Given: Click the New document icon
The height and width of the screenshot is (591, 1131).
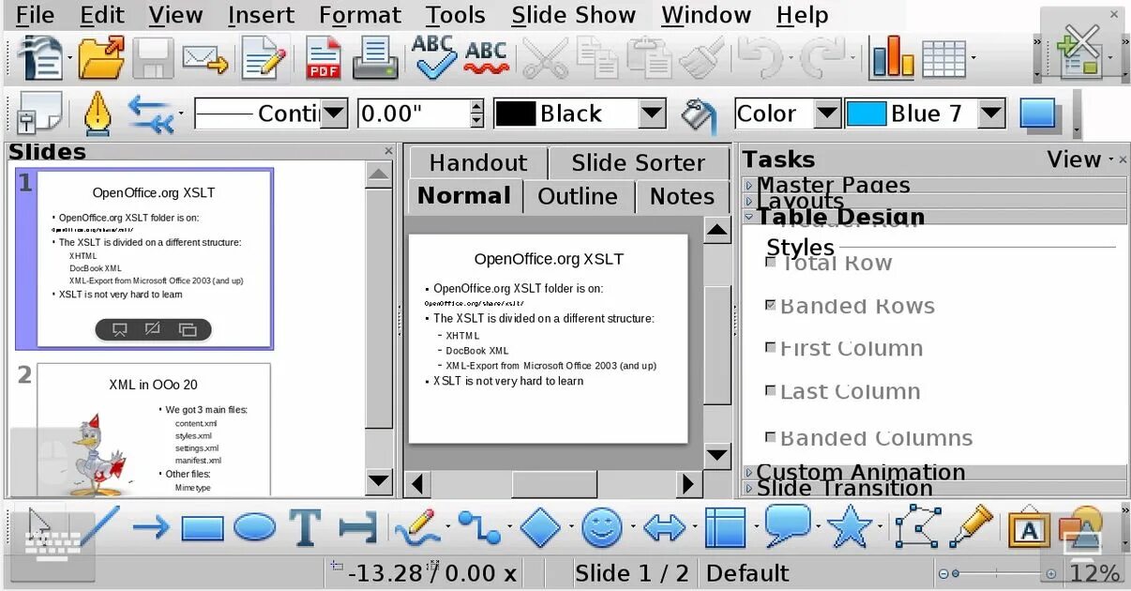Looking at the screenshot, I should pyautogui.click(x=41, y=59).
